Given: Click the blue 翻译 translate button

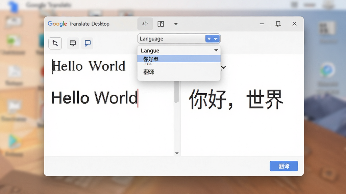Looking at the screenshot, I should (x=284, y=166).
